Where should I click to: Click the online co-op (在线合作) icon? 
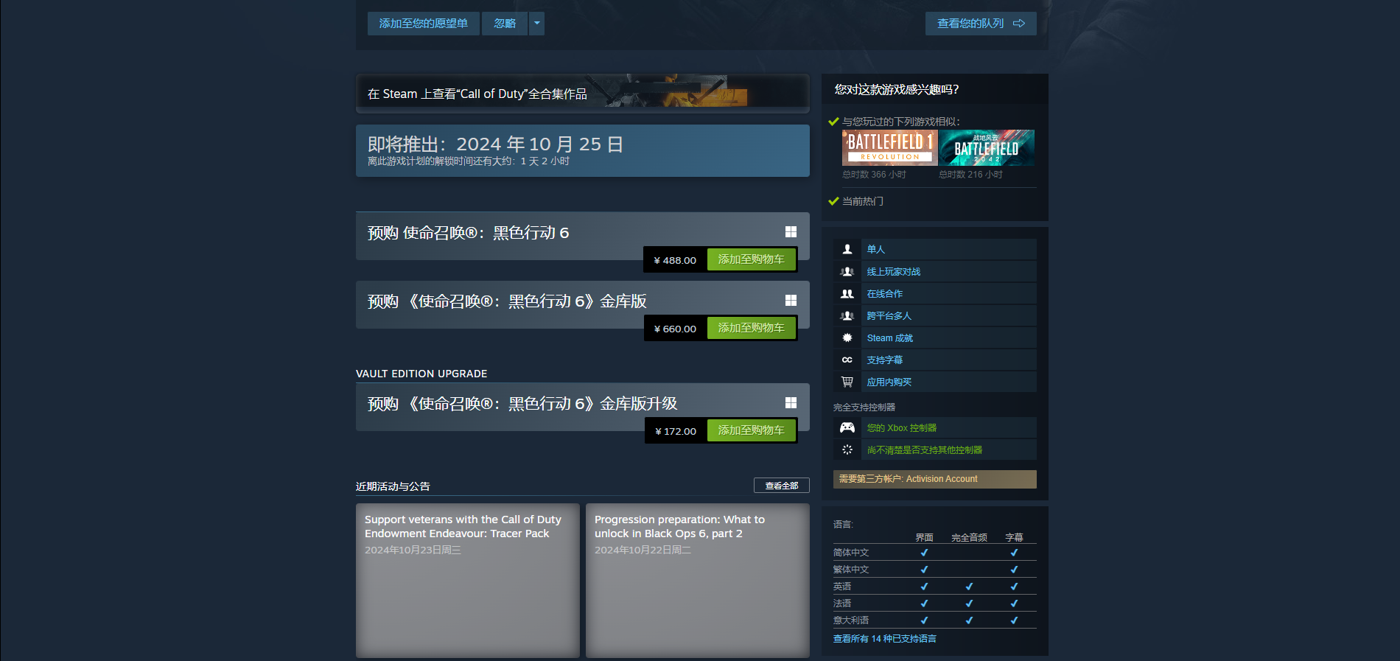(847, 293)
